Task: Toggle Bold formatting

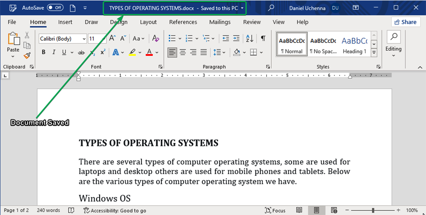Action: pyautogui.click(x=43, y=52)
